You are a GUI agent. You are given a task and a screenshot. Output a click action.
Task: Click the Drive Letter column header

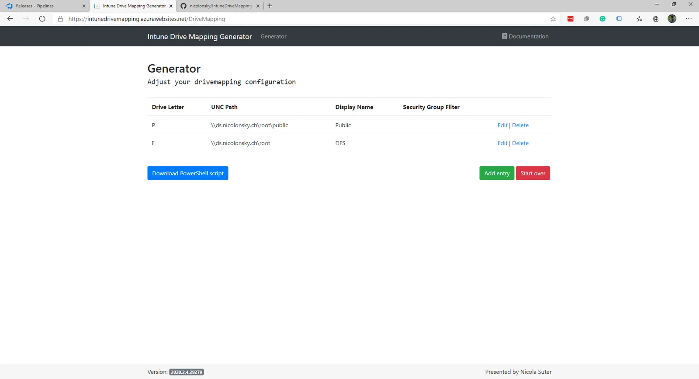click(168, 107)
